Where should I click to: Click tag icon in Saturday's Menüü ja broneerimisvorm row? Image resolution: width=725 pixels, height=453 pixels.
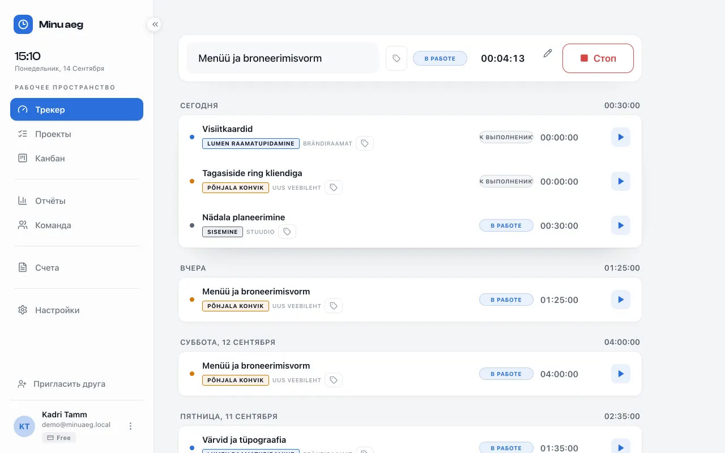pos(334,380)
